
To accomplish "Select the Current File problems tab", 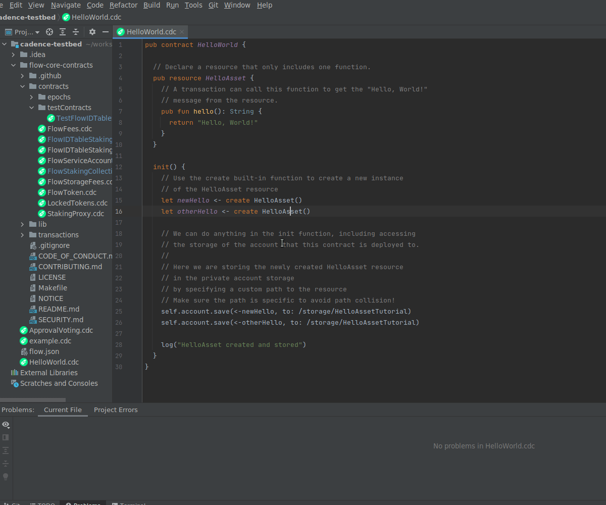I will [x=63, y=410].
